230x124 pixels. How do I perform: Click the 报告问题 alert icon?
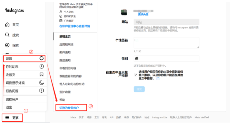(x=42, y=91)
